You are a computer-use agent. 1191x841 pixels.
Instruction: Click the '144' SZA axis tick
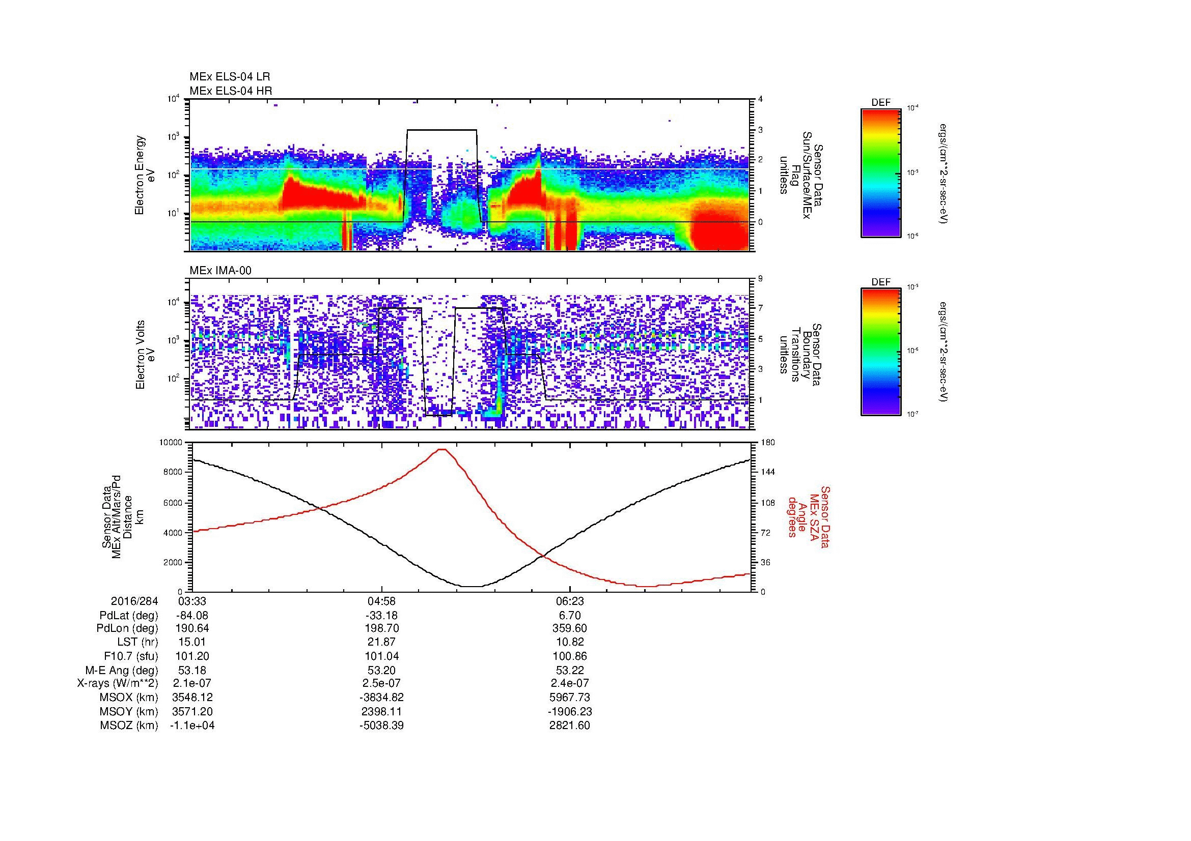(x=767, y=472)
